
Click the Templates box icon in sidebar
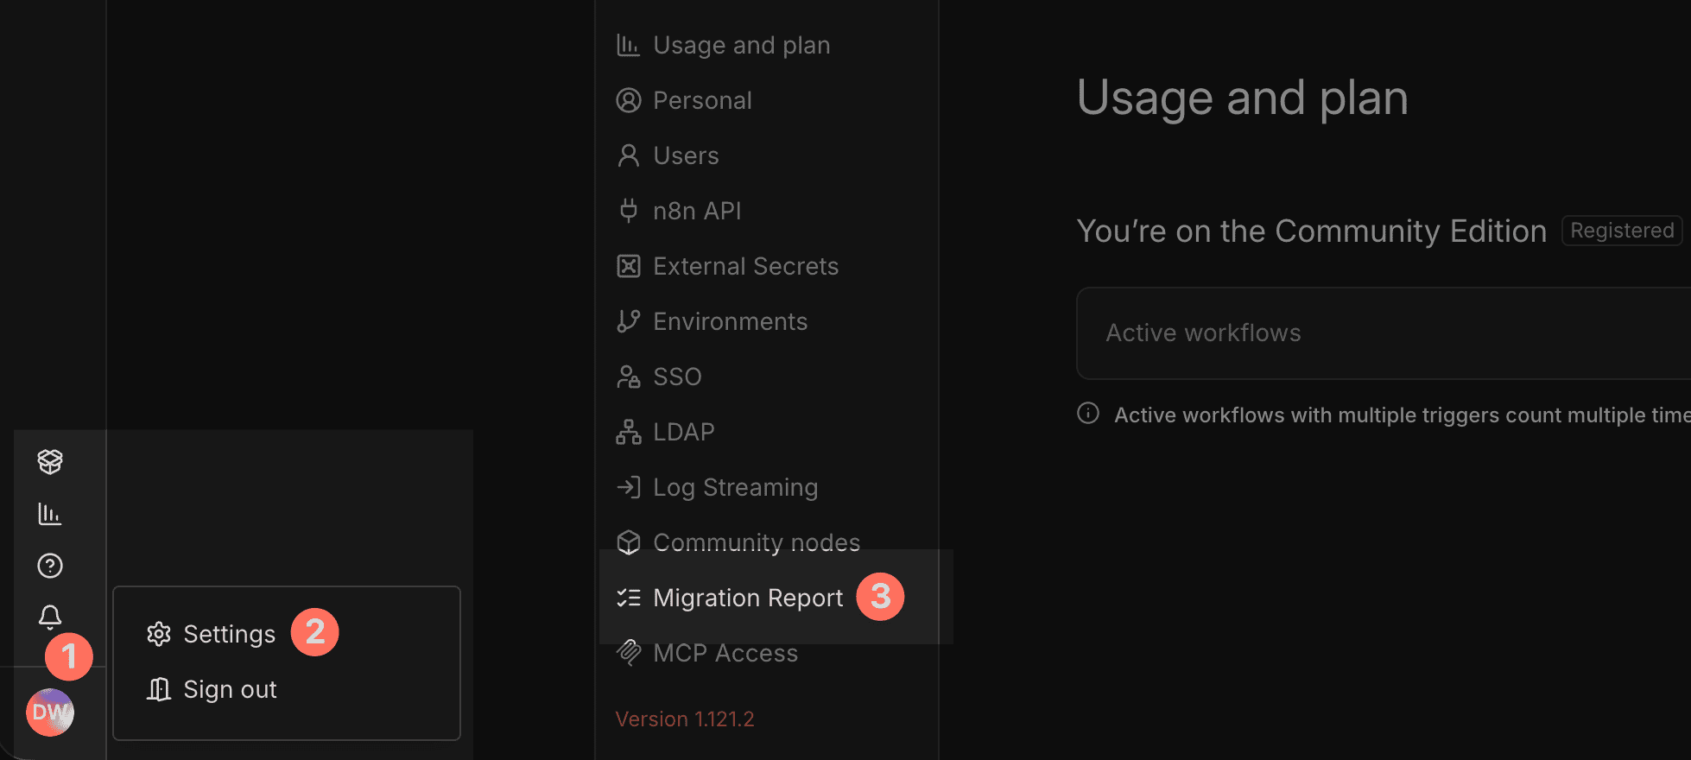49,461
